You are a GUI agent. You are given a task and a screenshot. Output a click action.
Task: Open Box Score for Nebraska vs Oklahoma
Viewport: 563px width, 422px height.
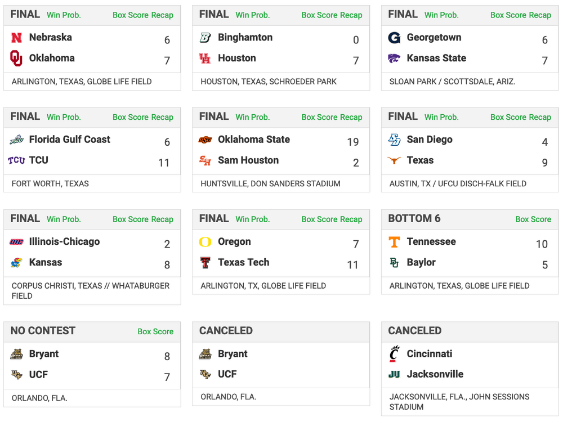click(x=131, y=15)
